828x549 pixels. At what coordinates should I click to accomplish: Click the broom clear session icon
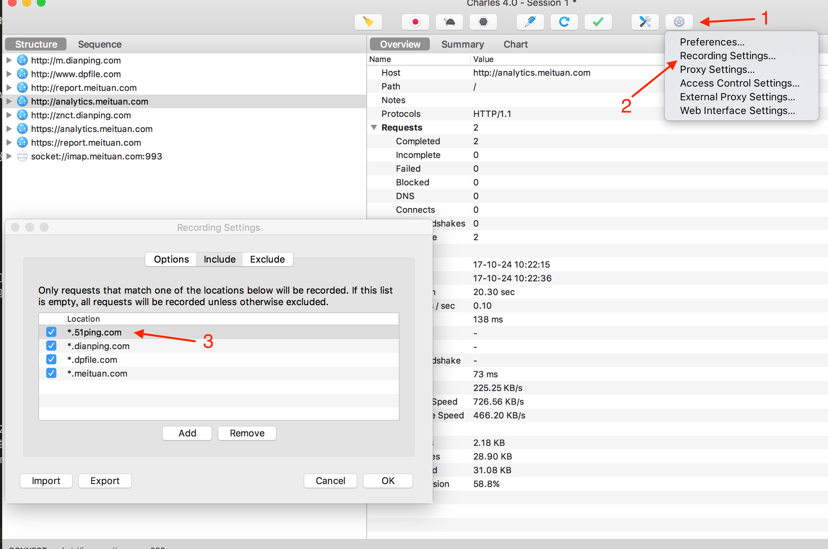pos(368,22)
